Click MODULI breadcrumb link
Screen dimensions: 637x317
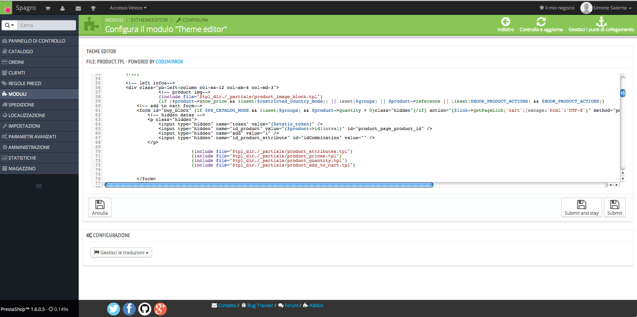pyautogui.click(x=114, y=20)
